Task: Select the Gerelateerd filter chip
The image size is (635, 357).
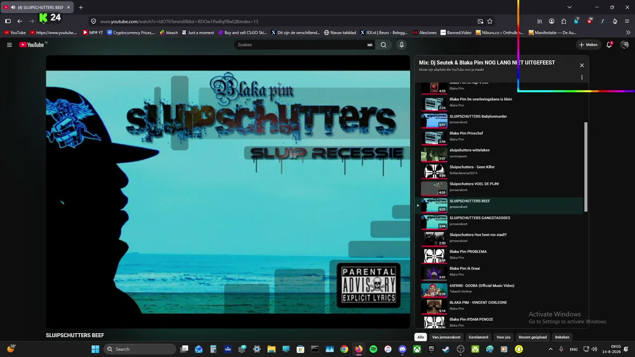Action: pos(479,337)
